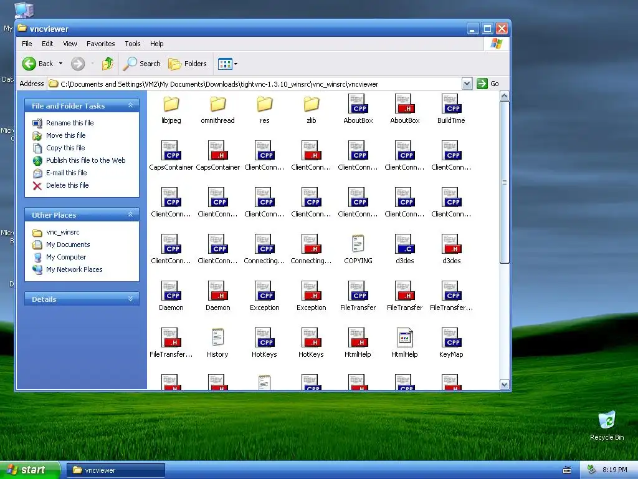The height and width of the screenshot is (479, 638).
Task: Open the libjpeg folder
Action: pyautogui.click(x=171, y=110)
